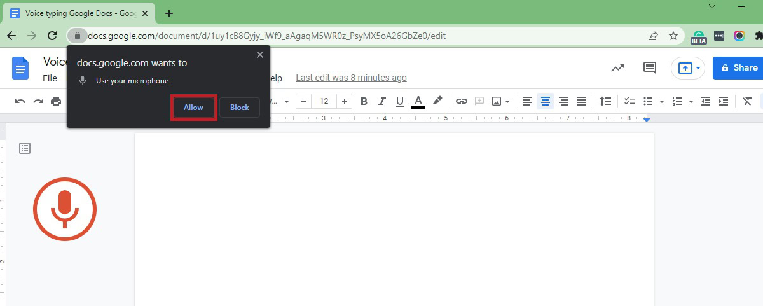Open the File menu

50,78
